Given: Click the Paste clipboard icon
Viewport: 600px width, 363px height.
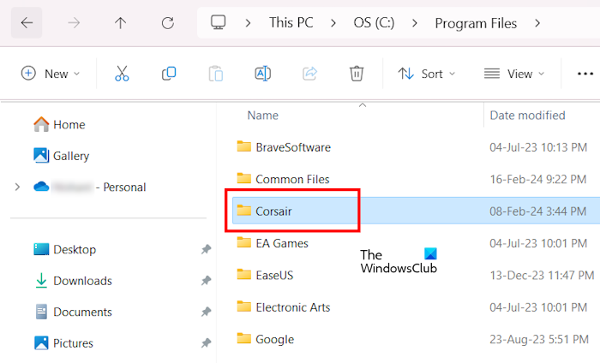Looking at the screenshot, I should (216, 74).
